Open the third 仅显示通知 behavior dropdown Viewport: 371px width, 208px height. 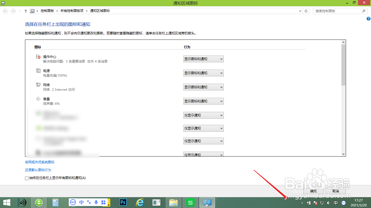click(203, 141)
